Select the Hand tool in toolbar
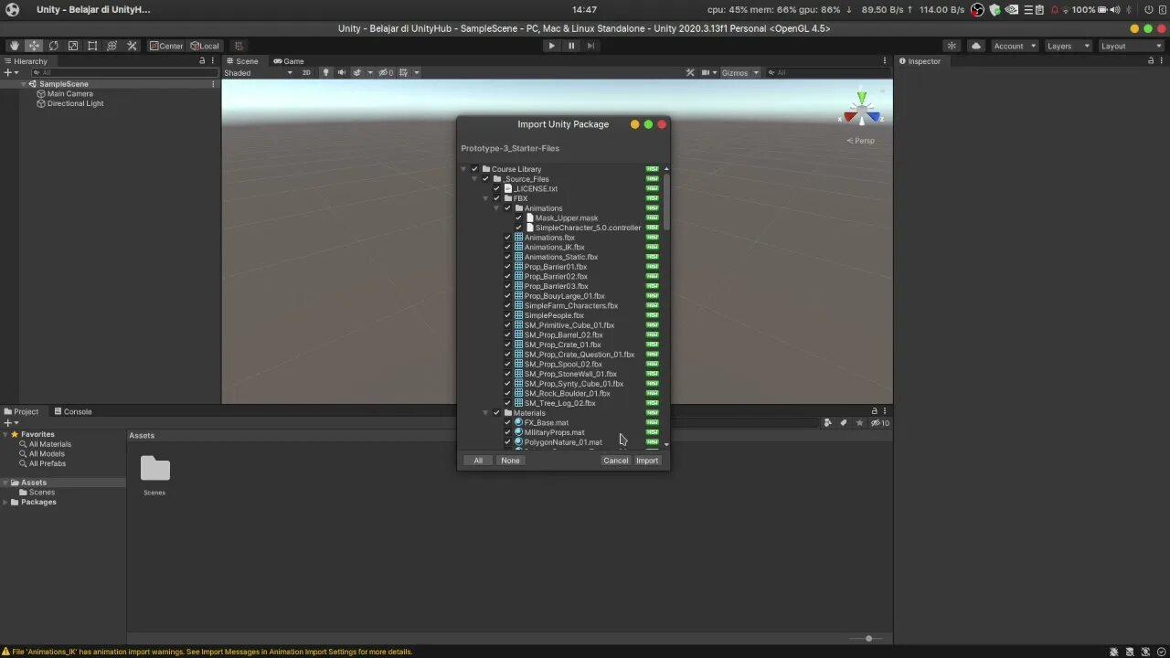Screen dimensions: 1170x658 click(x=14, y=46)
